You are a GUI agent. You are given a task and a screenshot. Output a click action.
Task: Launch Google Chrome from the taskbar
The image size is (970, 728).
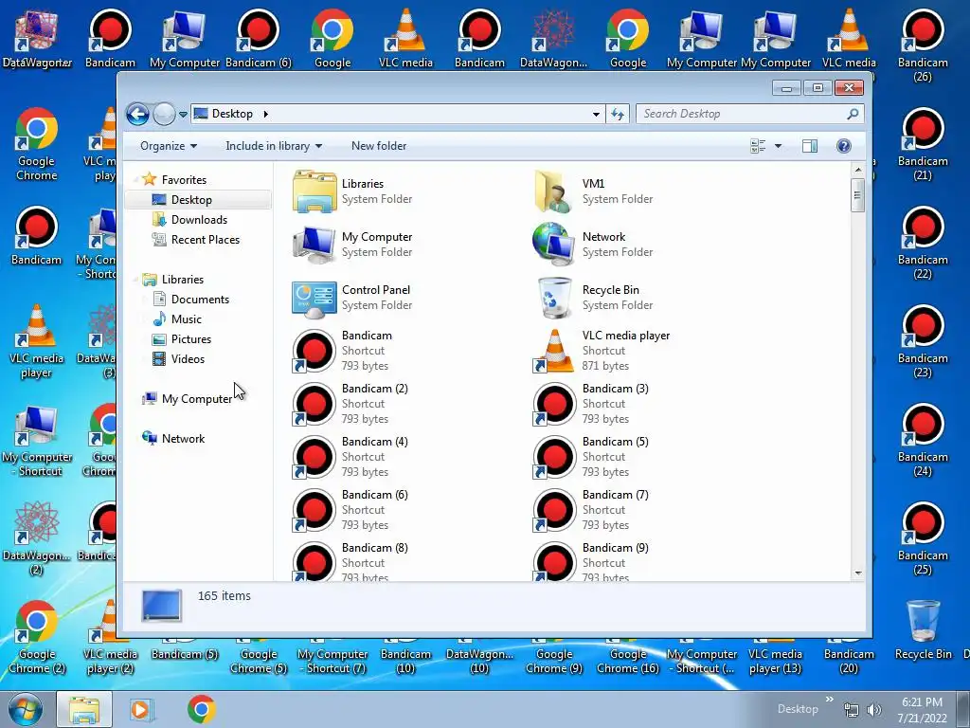click(x=201, y=709)
